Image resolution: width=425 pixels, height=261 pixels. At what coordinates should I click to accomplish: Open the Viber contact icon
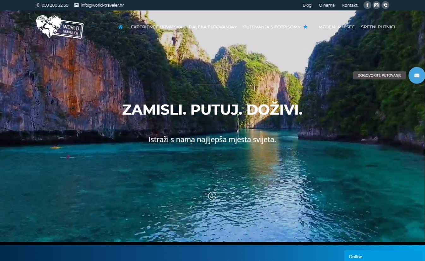click(x=385, y=5)
